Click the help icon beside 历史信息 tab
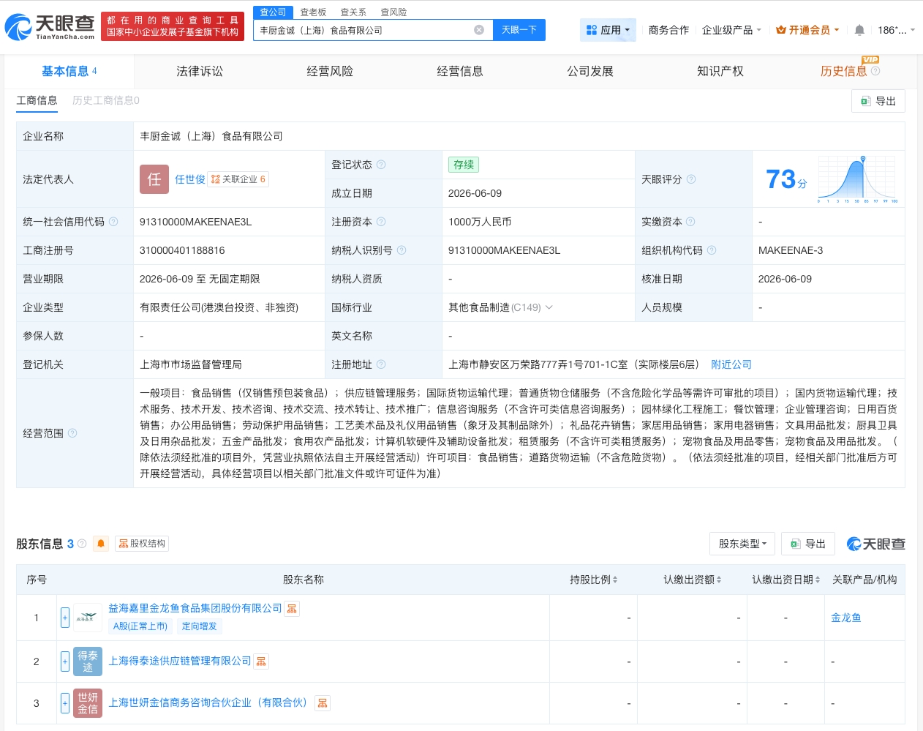923x731 pixels. [875, 71]
